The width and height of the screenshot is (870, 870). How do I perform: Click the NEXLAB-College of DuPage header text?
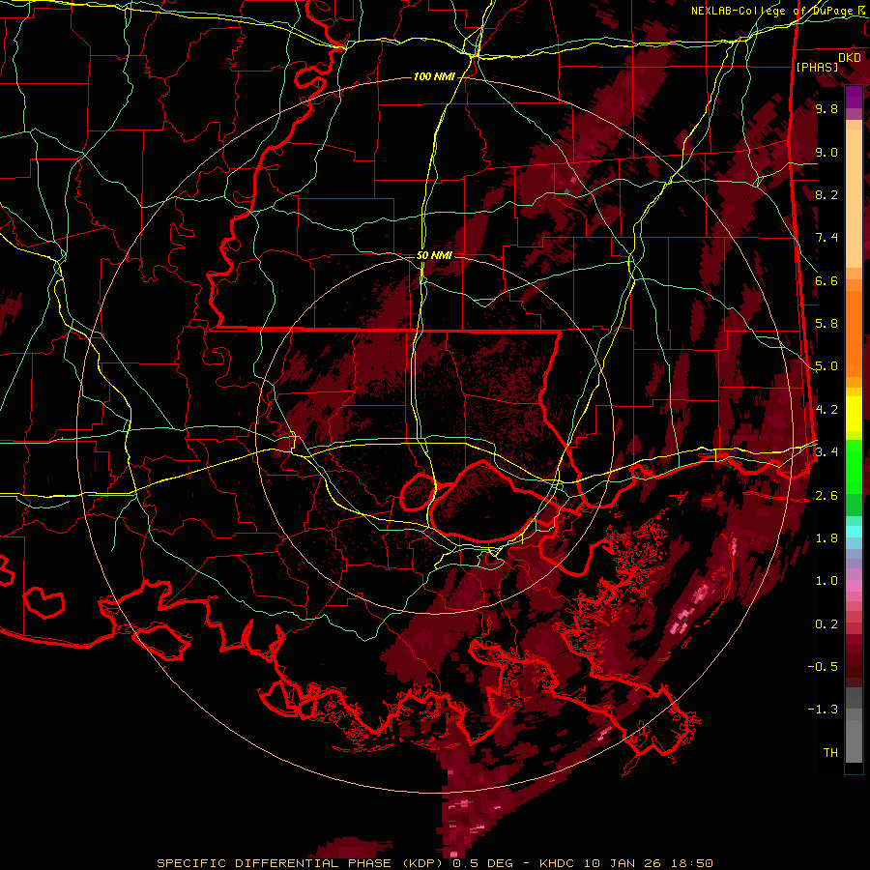pos(774,11)
